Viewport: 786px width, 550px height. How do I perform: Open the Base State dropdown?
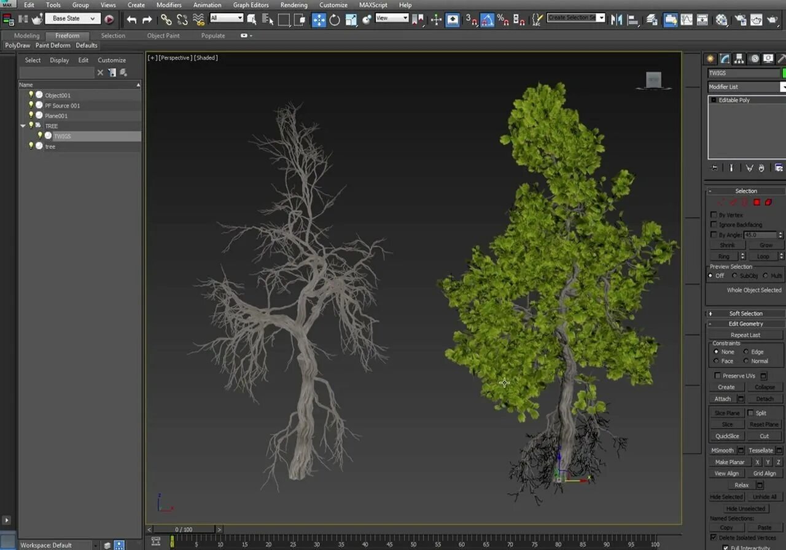[73, 18]
